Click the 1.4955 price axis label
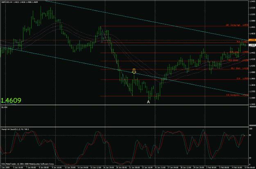 pos(252,27)
